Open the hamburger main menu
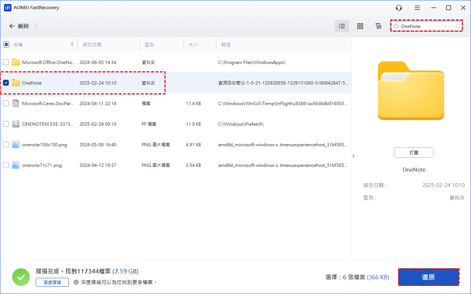Viewport: 471px width, 294px height. pyautogui.click(x=417, y=8)
